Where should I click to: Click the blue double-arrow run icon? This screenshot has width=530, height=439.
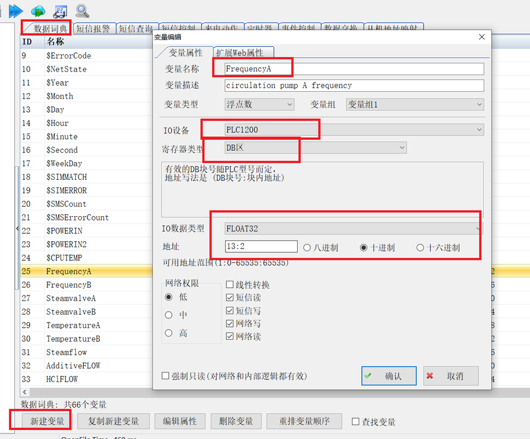coord(15,10)
